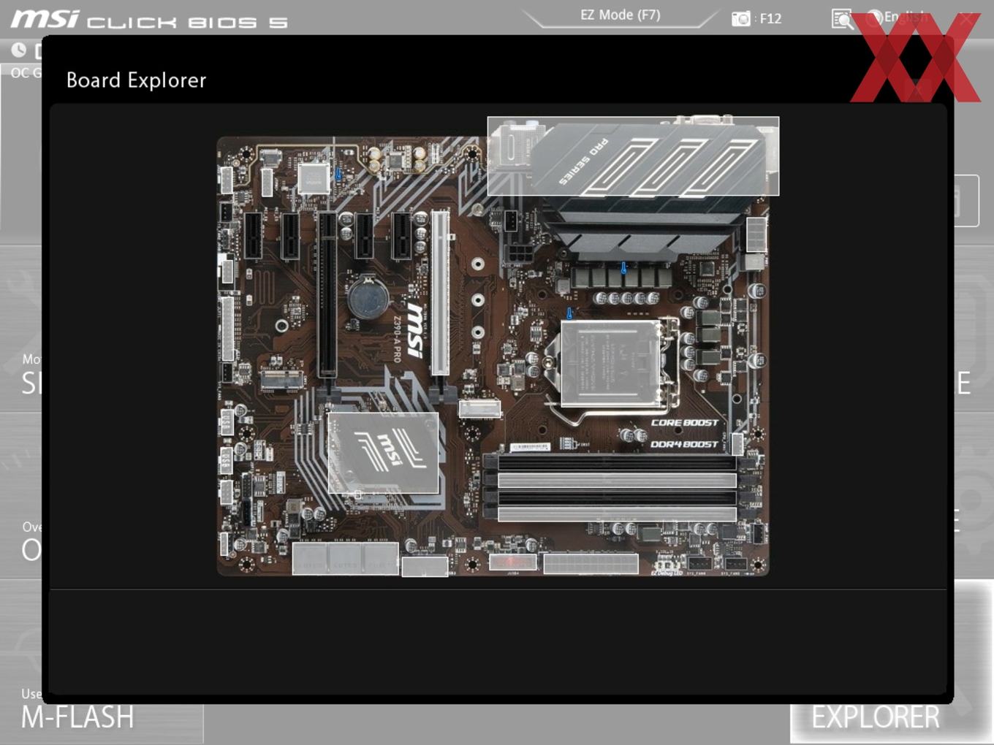Select the round CMOS battery
Screen dimensions: 994x745
point(368,297)
